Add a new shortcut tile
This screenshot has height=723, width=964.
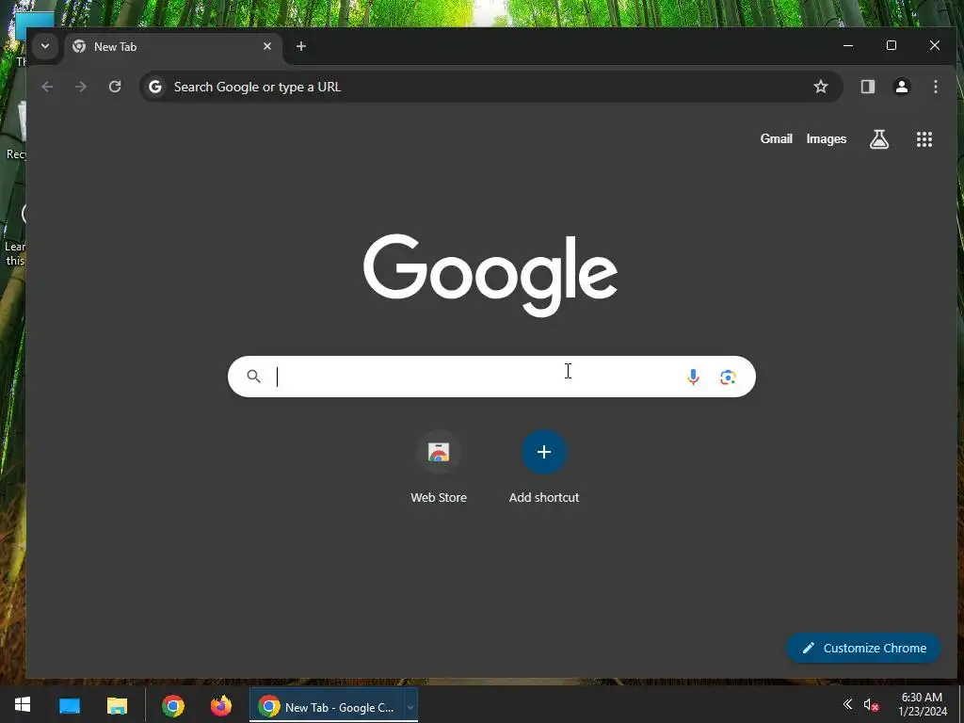coord(543,453)
